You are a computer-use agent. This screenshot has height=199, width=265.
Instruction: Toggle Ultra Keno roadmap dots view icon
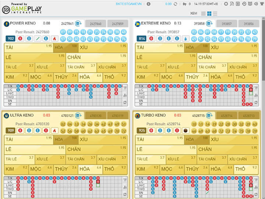125,180
